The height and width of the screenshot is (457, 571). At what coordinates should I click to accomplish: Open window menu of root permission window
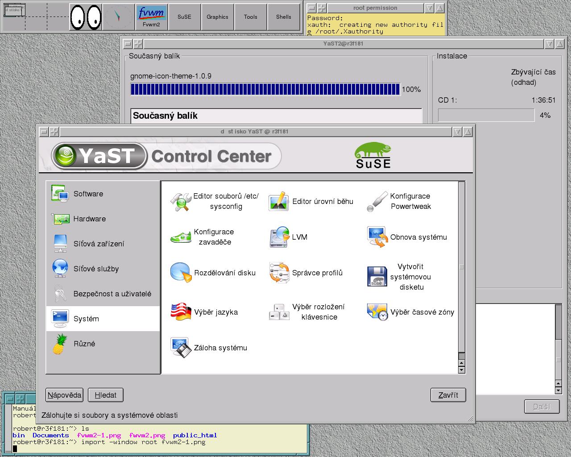311,8
